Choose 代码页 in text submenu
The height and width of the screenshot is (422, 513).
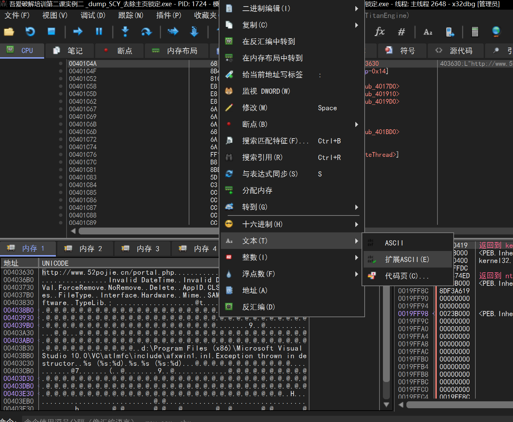(407, 276)
